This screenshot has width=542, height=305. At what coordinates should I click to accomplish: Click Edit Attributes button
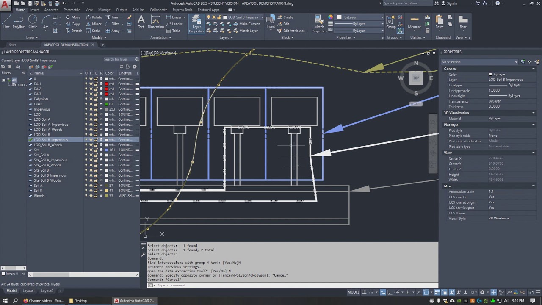click(293, 31)
